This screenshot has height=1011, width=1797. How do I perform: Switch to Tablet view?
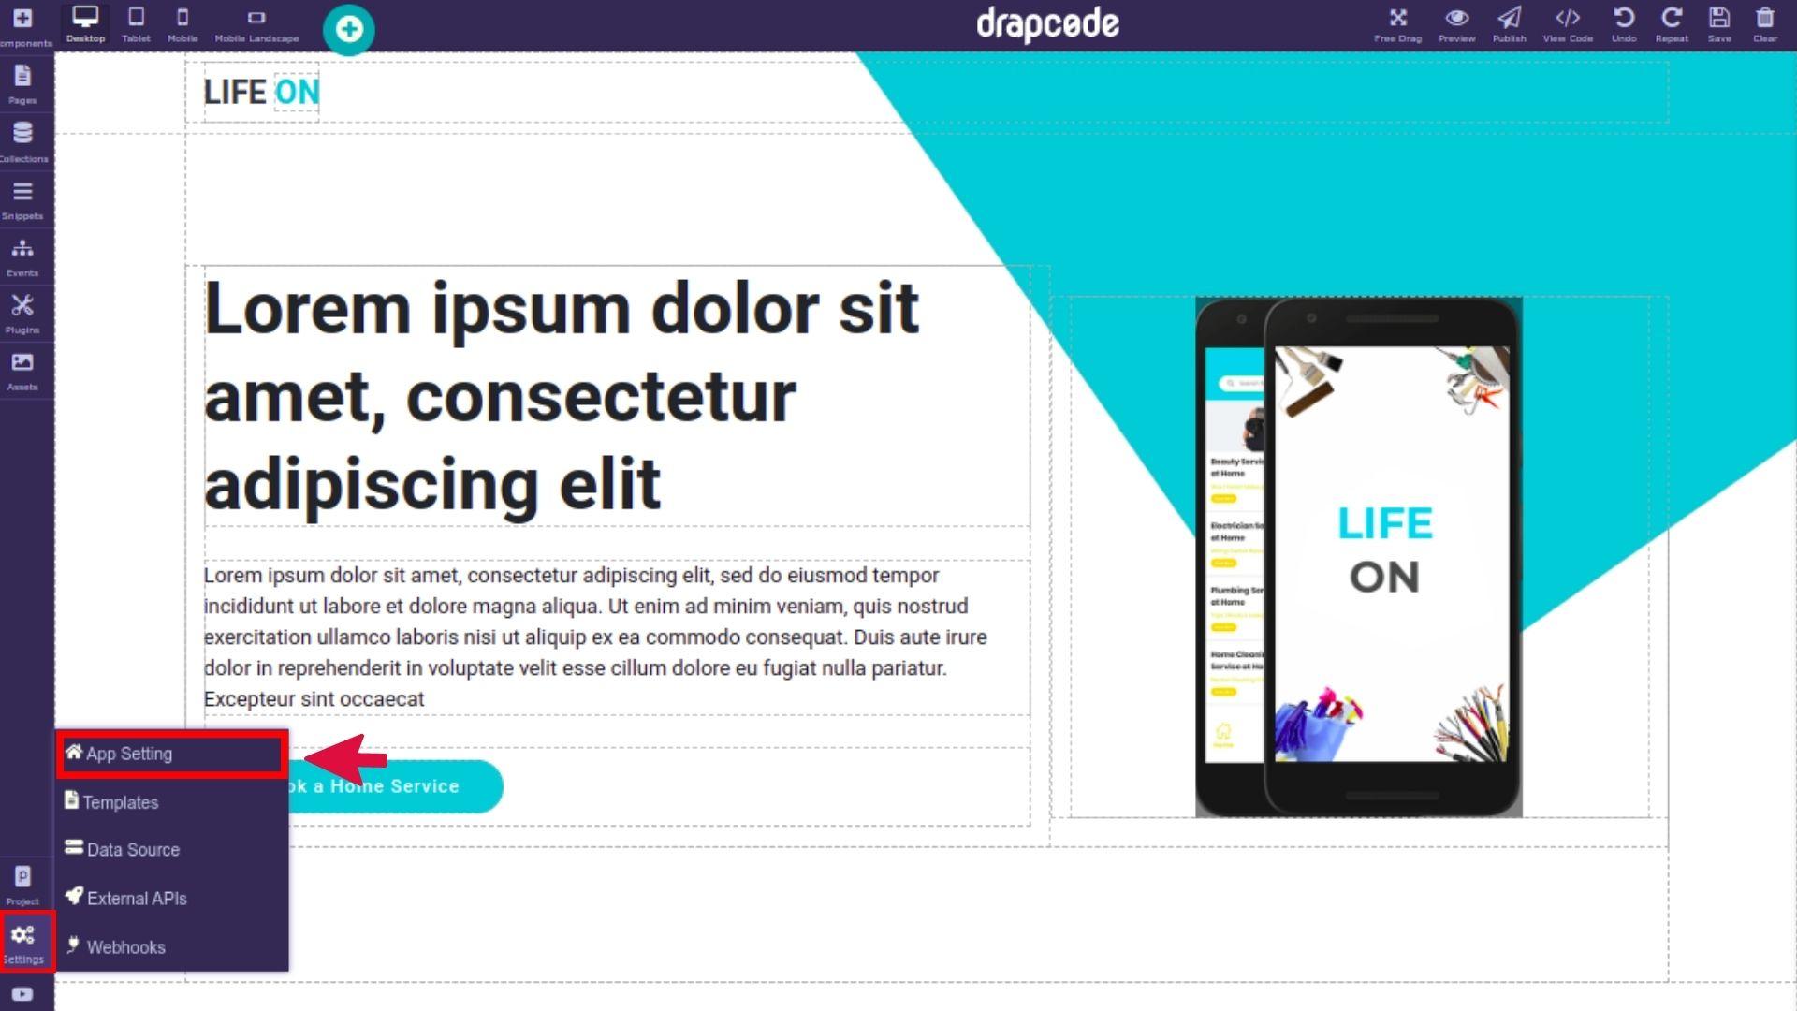[136, 24]
